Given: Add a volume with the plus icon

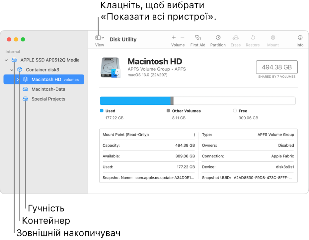Looking at the screenshot, I should click(x=174, y=37).
